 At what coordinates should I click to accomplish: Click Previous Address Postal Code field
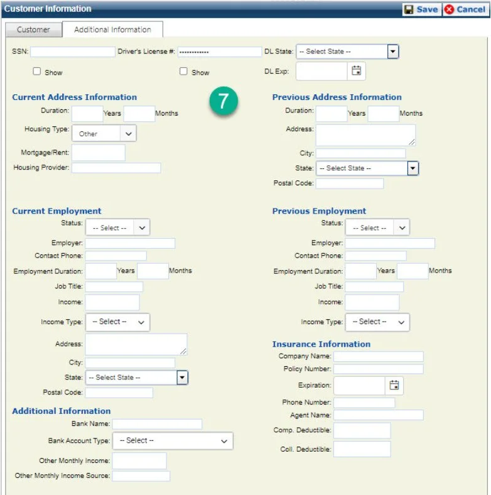coord(350,183)
